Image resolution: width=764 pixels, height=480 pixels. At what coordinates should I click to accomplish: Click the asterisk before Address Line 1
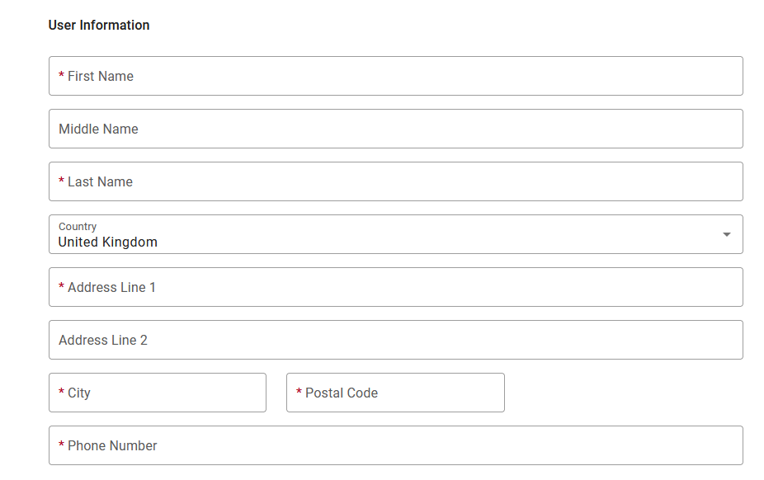[x=61, y=286]
